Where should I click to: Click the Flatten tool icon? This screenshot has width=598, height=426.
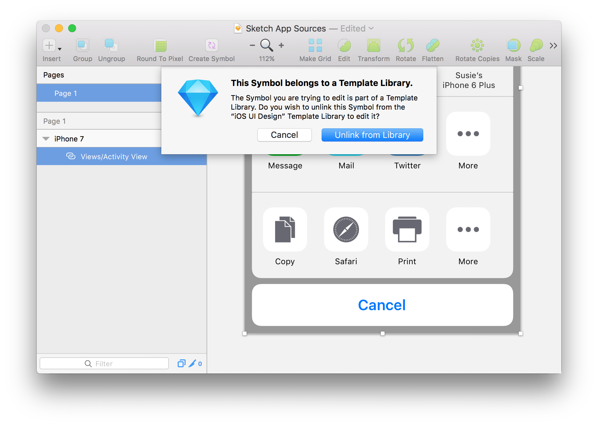[433, 45]
